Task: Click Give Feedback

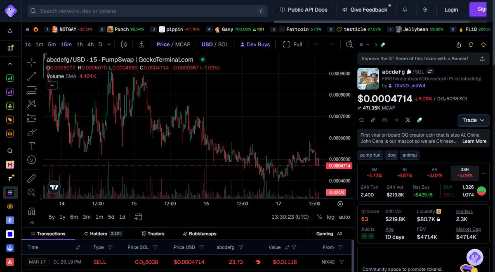Action: (365, 9)
